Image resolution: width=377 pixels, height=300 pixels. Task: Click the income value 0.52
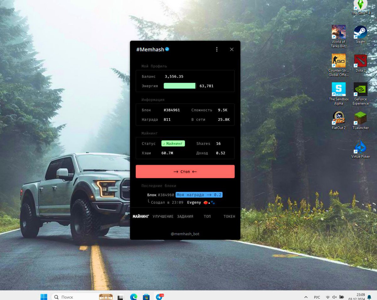pyautogui.click(x=221, y=153)
